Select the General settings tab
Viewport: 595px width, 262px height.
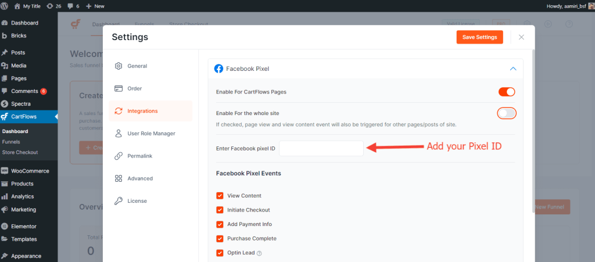pyautogui.click(x=150, y=66)
